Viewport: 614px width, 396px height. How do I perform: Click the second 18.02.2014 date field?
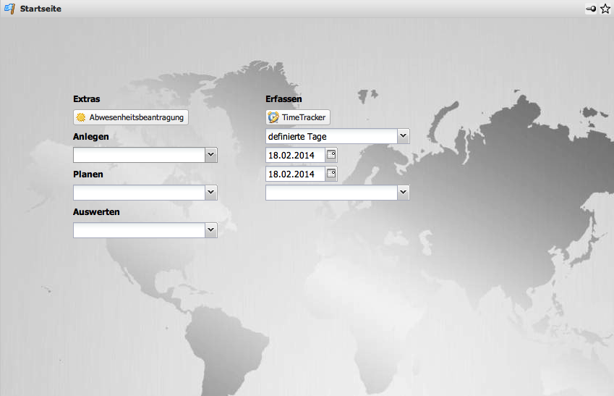click(x=296, y=174)
